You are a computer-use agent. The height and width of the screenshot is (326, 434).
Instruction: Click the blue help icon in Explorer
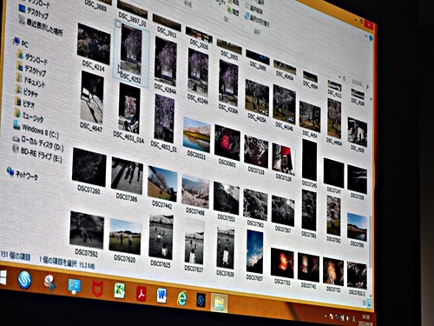pos(371,38)
